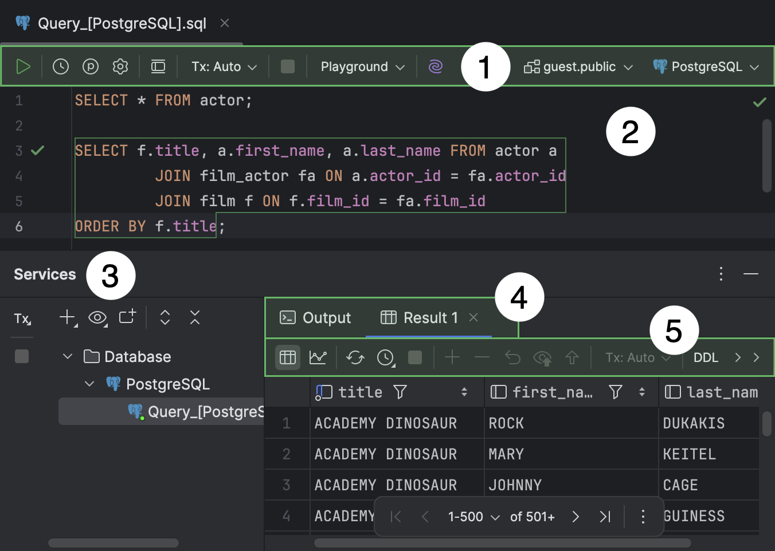Screen dimensions: 775x551
Task: Collapse all nodes in the Services tree
Action: (194, 317)
